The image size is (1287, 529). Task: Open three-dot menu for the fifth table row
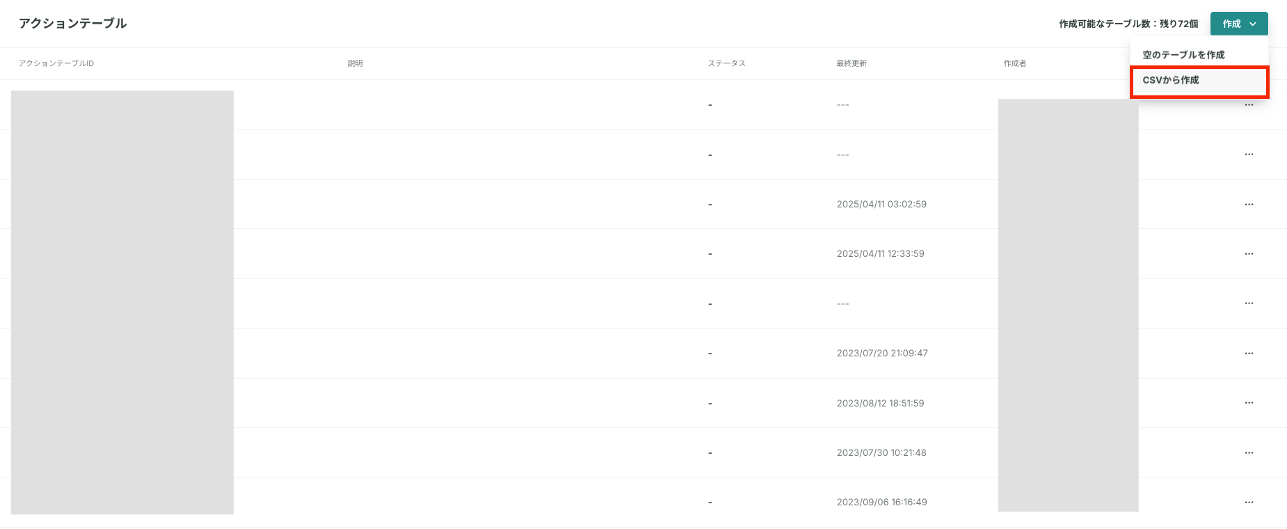[1249, 303]
